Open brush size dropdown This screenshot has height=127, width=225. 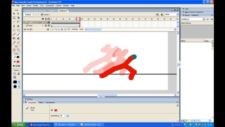click(19, 82)
